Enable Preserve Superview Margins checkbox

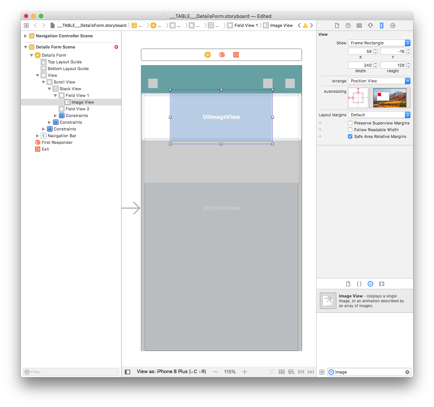tap(350, 123)
